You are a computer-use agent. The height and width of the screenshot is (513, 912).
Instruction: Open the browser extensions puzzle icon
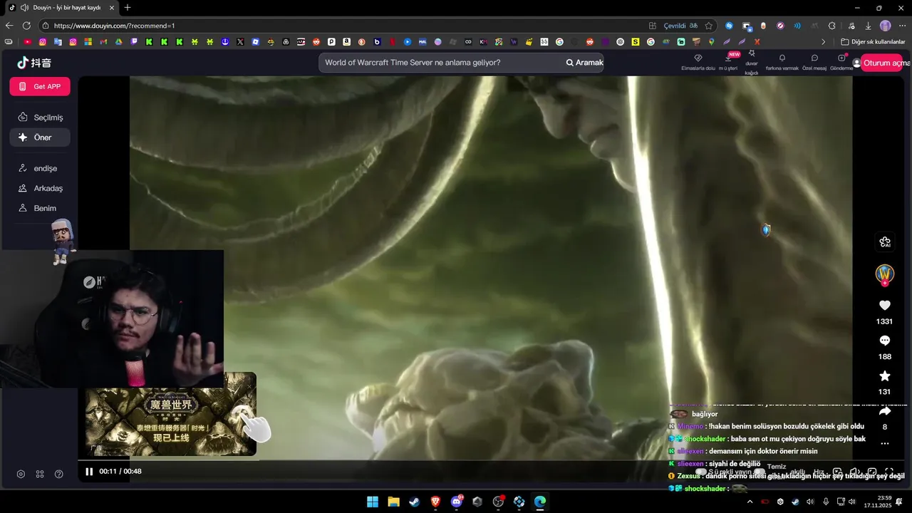pos(831,26)
